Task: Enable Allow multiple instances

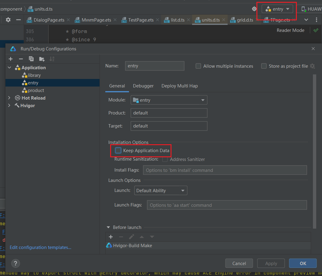Action: click(x=198, y=66)
